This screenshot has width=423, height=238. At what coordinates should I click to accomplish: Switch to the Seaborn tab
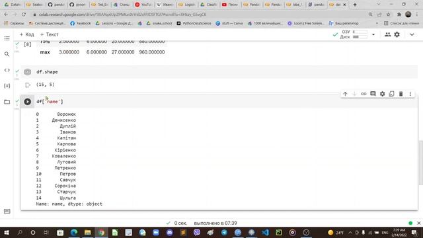(x=34, y=5)
